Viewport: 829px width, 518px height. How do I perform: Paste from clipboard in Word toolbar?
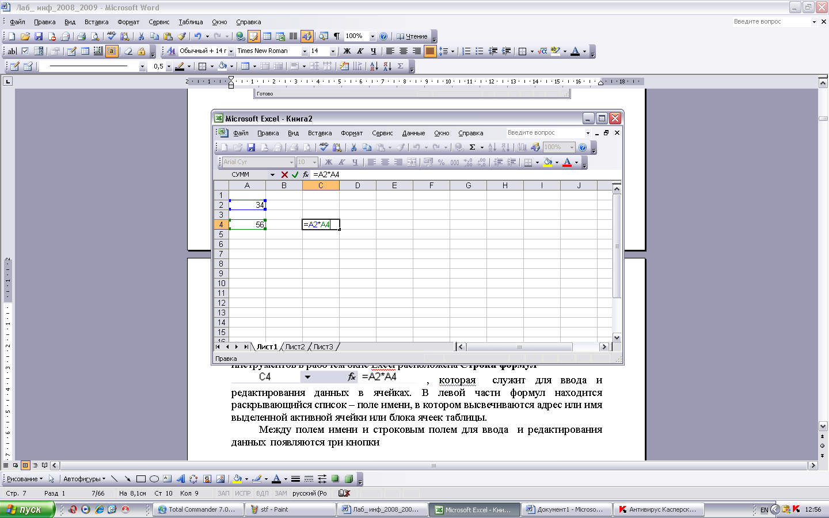[x=168, y=36]
